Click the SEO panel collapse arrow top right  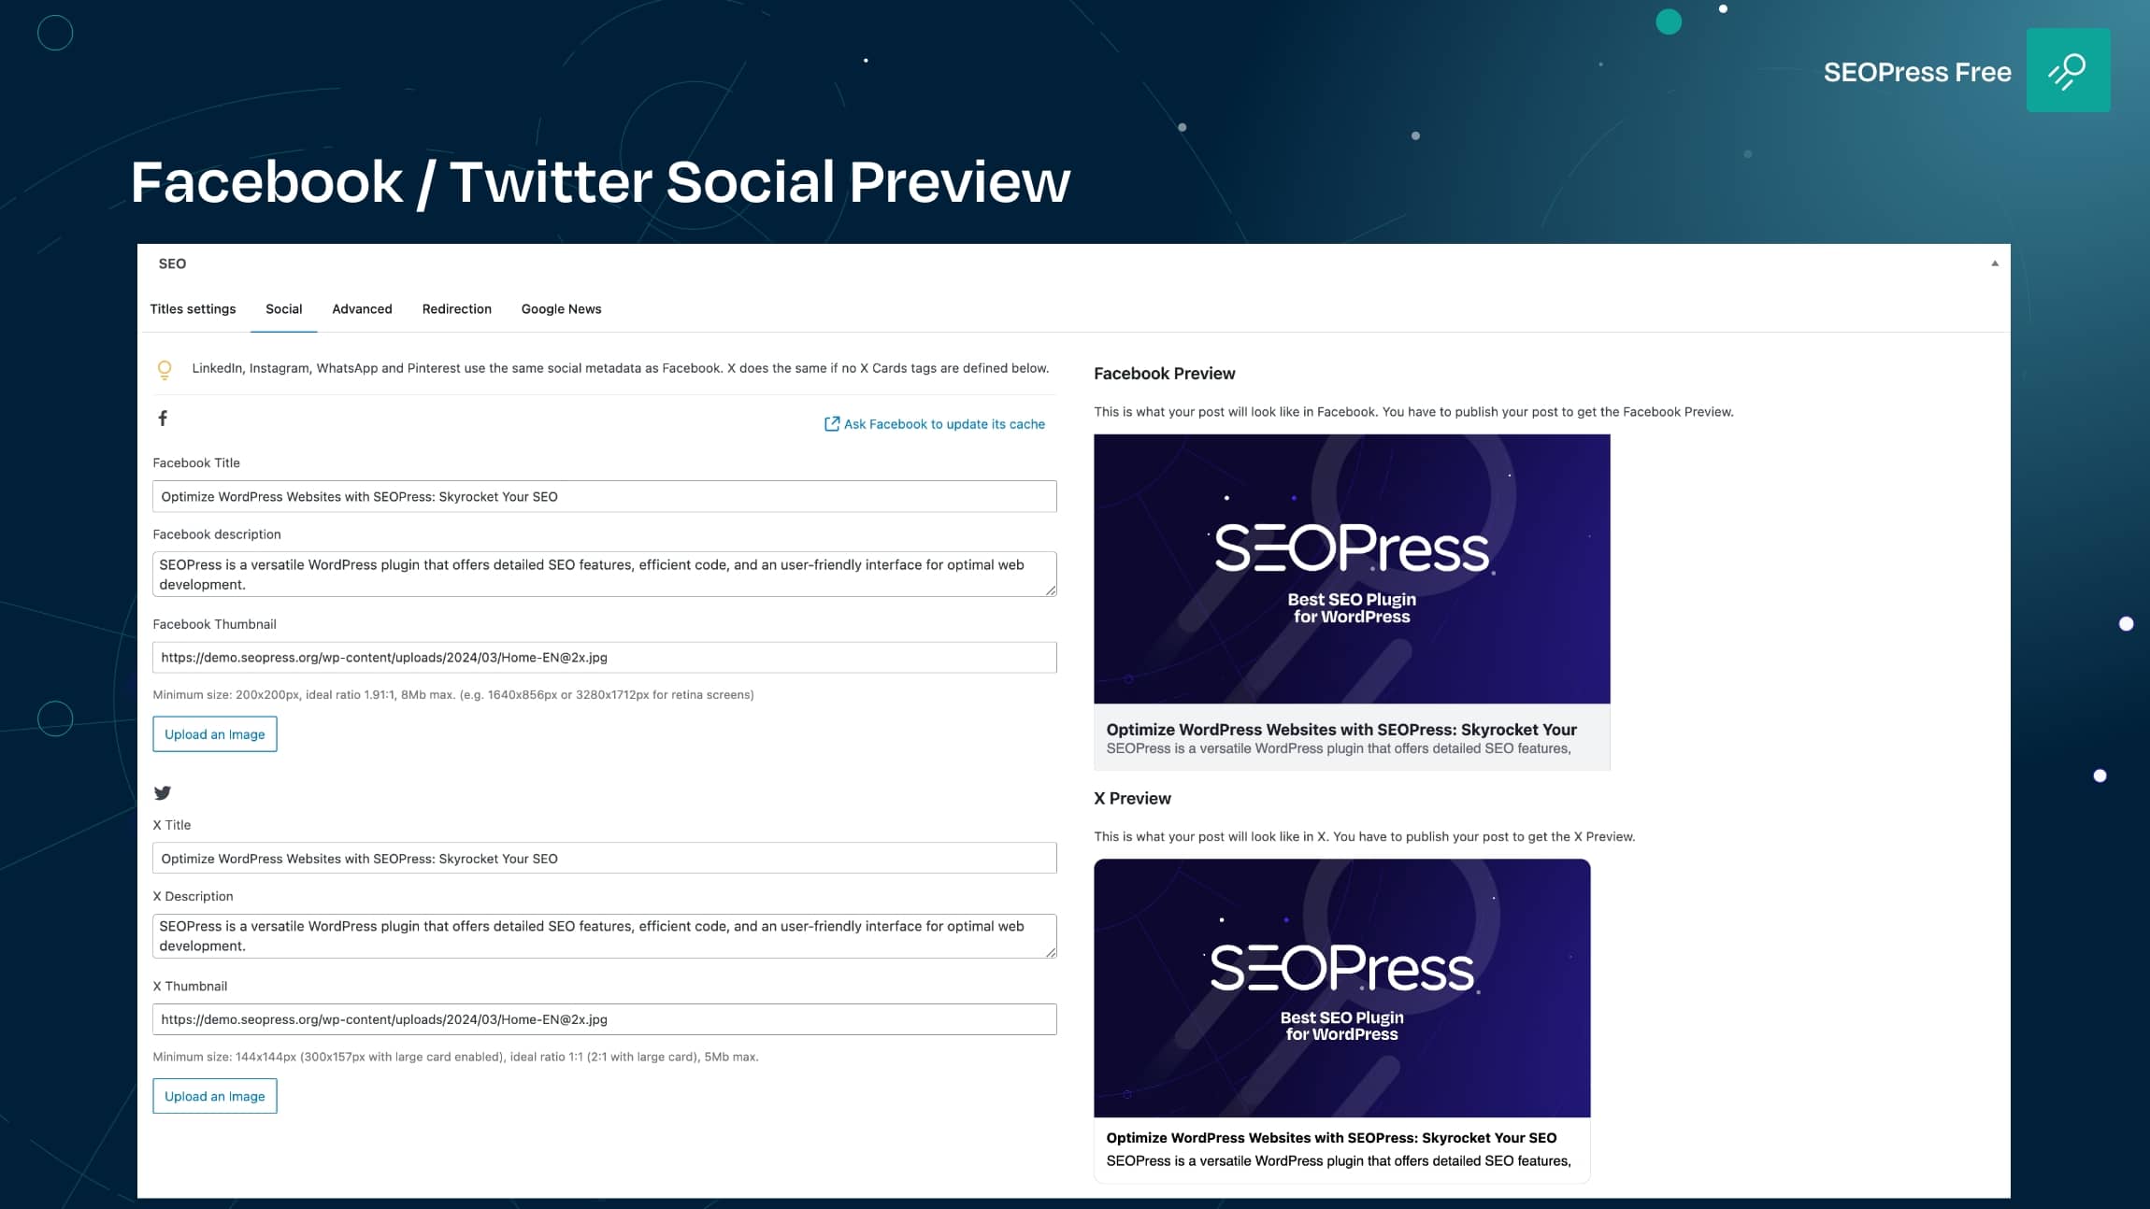click(x=1992, y=263)
